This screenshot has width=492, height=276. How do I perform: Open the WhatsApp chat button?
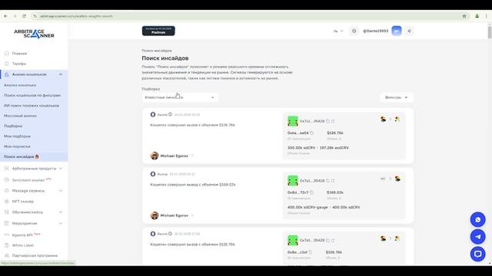point(477,220)
